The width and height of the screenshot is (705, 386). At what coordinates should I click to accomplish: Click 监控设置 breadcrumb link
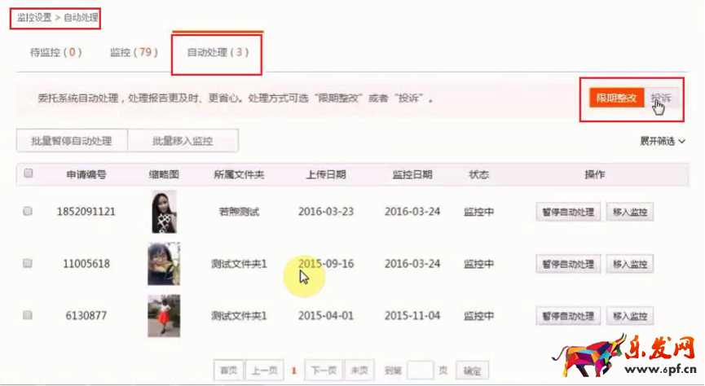pyautogui.click(x=33, y=16)
